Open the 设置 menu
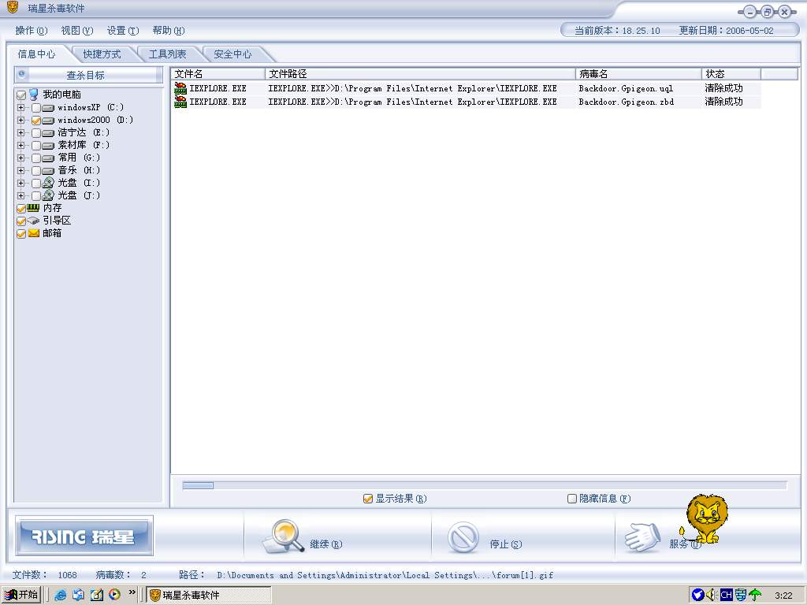This screenshot has width=807, height=605. [123, 31]
